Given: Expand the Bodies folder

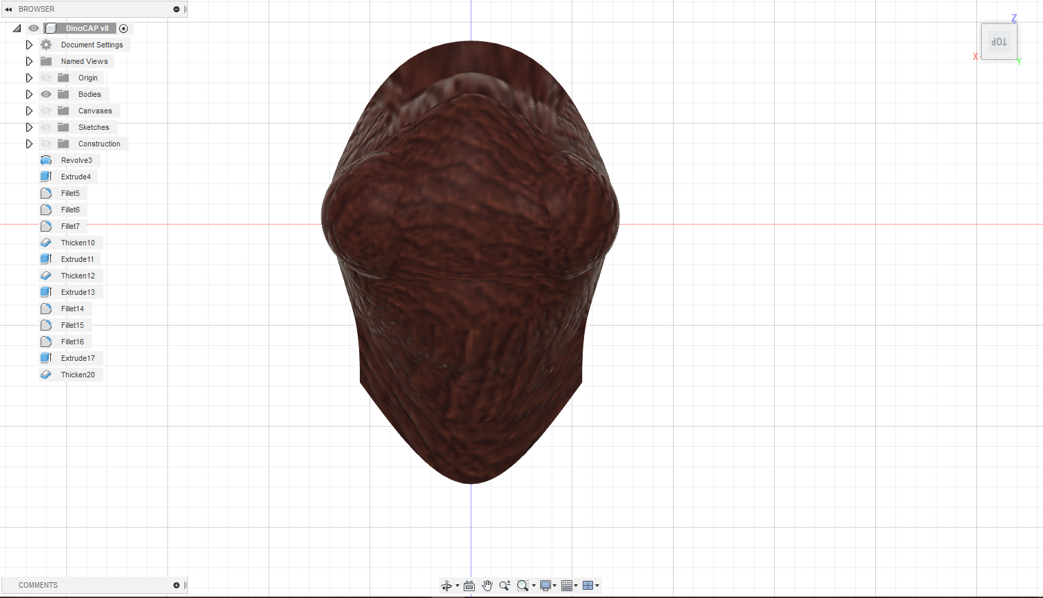Looking at the screenshot, I should pos(29,94).
